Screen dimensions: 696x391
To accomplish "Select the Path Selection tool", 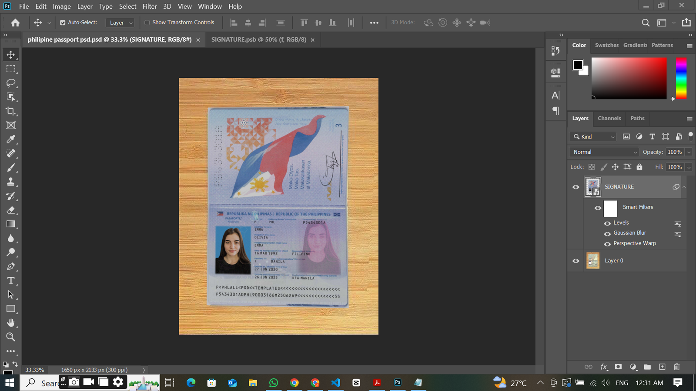I will pos(11,295).
